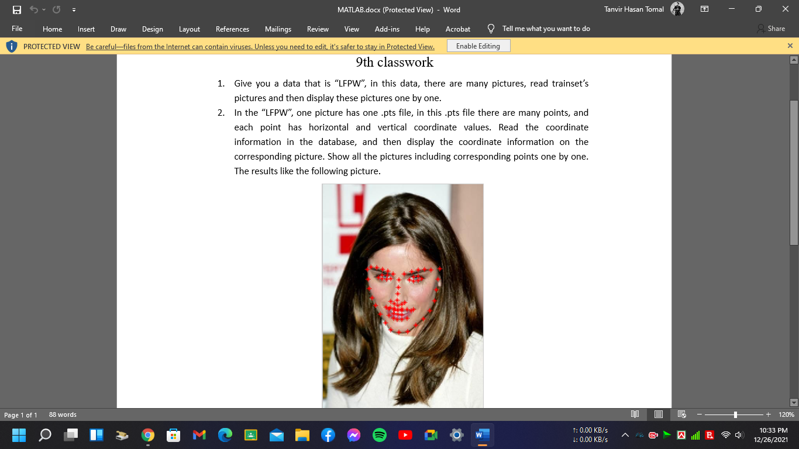Launch YouTube from the taskbar
Viewport: 799px width, 449px height.
click(405, 435)
